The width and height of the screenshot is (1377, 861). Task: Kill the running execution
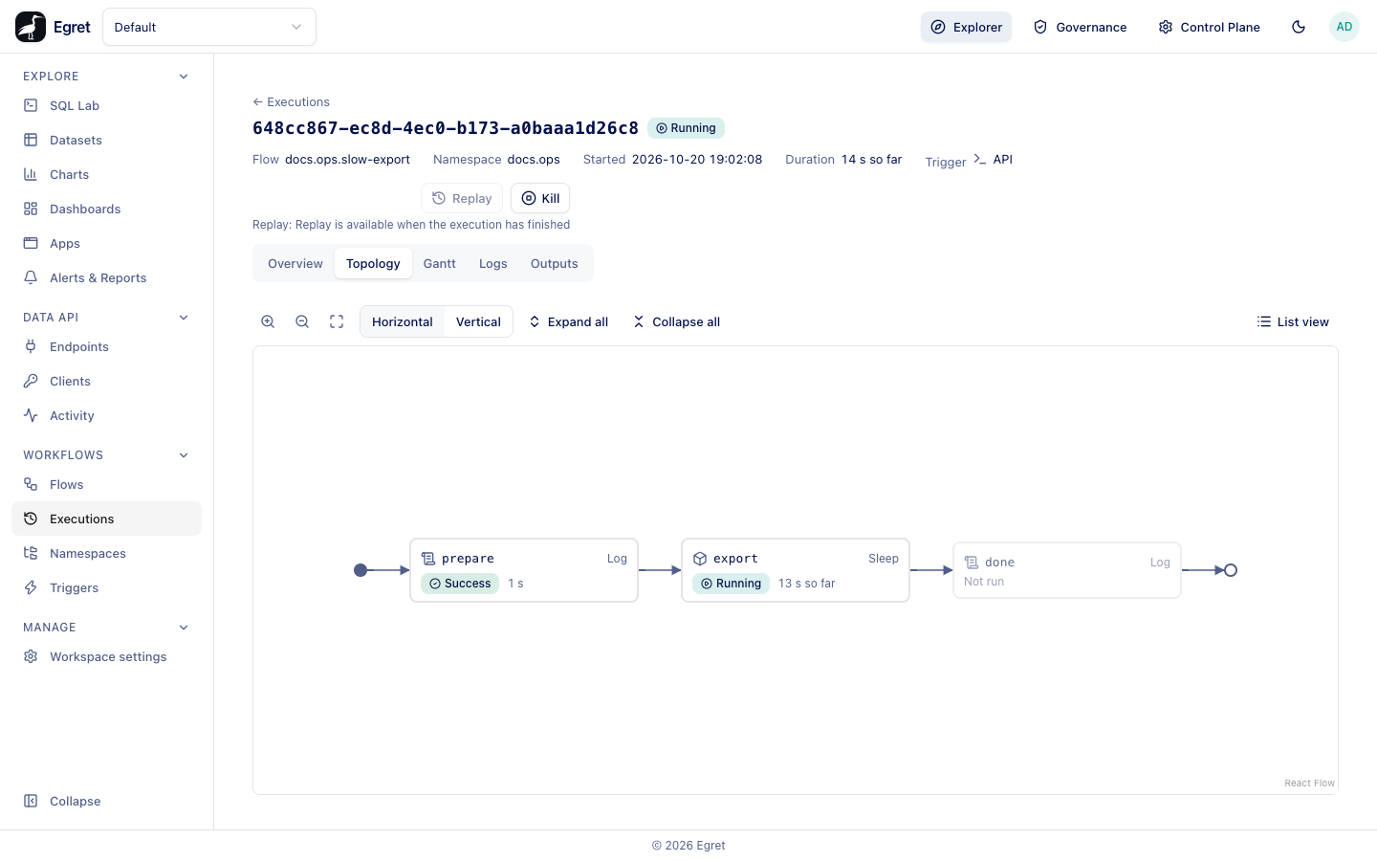540,198
